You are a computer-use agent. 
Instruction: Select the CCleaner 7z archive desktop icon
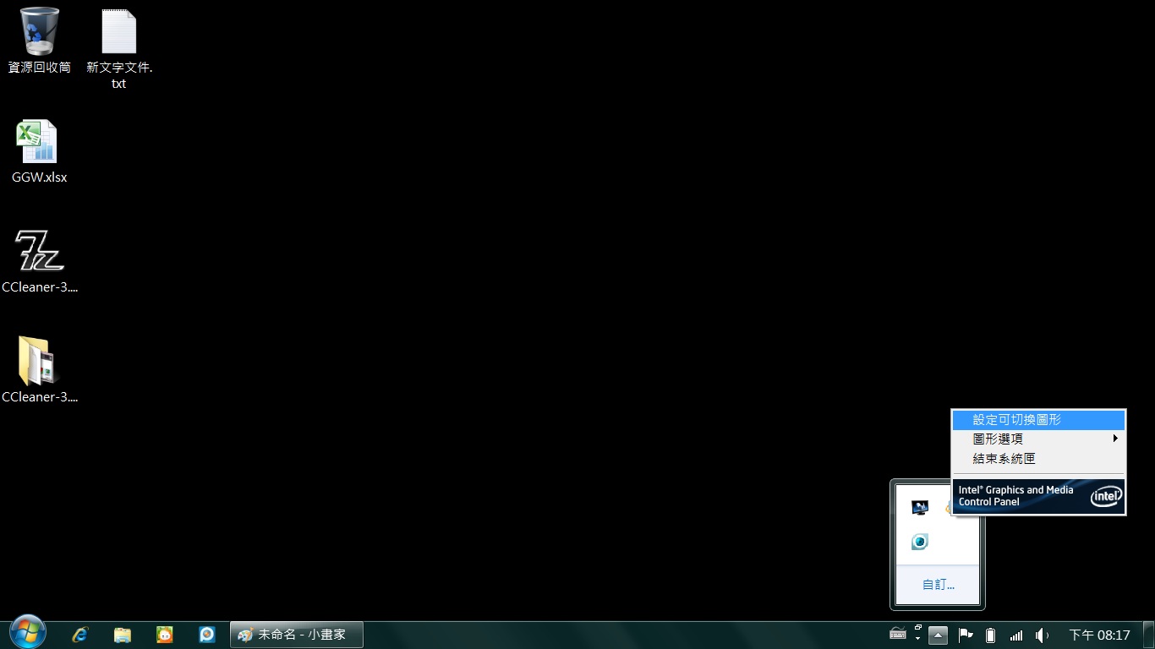click(x=40, y=260)
